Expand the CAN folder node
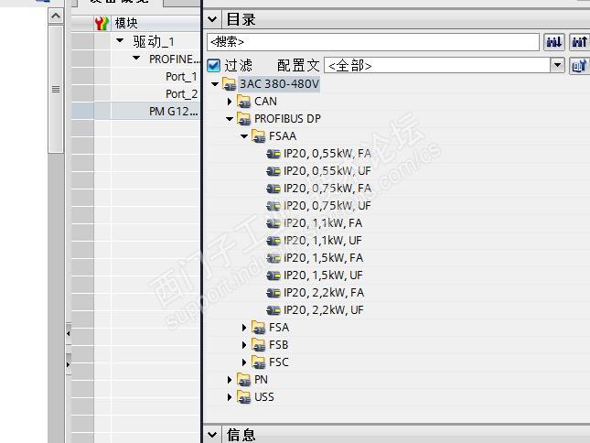The height and width of the screenshot is (443, 590). pos(230,102)
